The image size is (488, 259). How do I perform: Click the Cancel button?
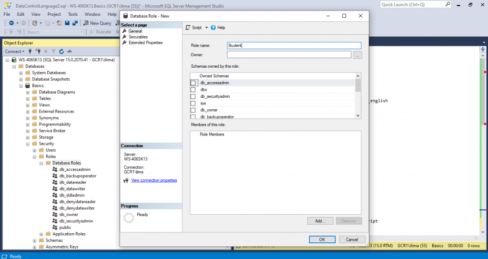(352, 239)
